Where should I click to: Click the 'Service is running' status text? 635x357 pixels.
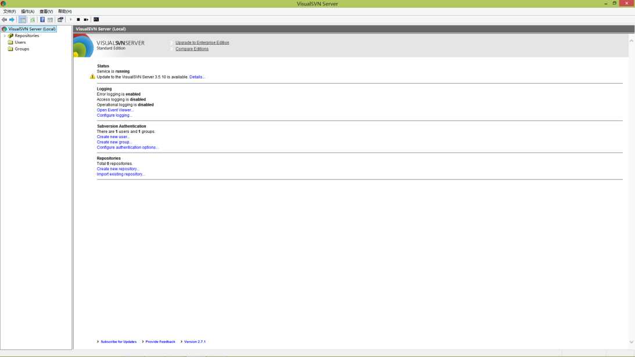click(113, 71)
